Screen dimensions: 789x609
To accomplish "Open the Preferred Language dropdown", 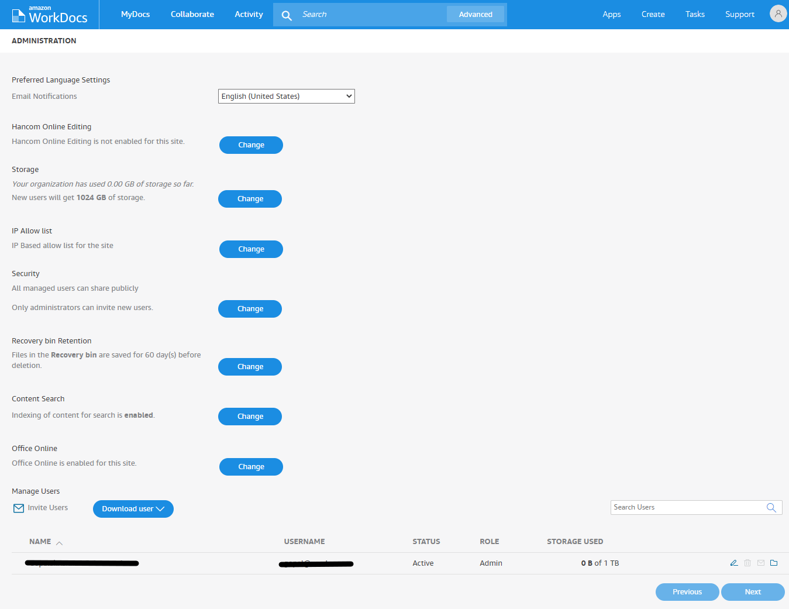I will (x=287, y=96).
